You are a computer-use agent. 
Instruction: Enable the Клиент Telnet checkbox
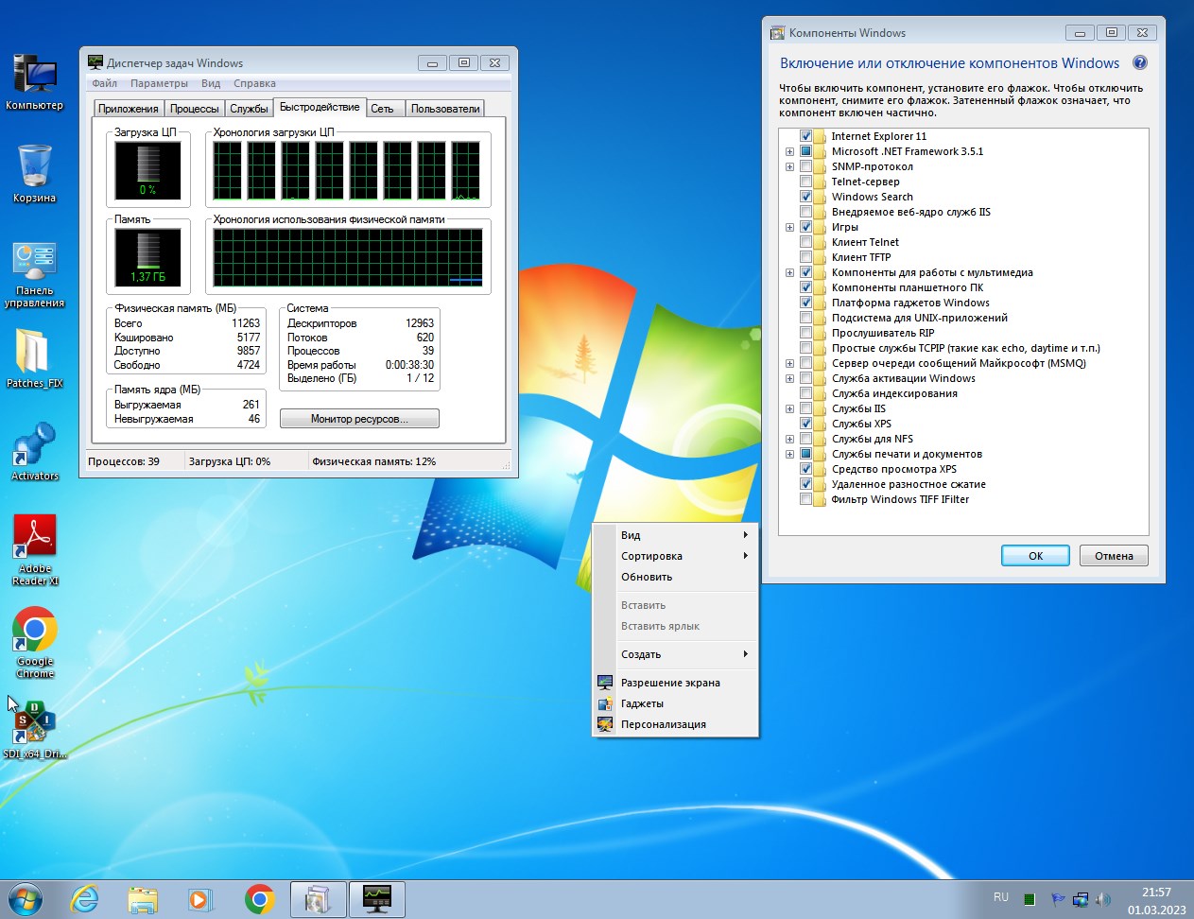point(806,242)
